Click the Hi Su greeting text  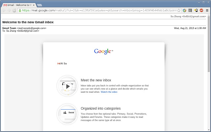(x=64, y=63)
